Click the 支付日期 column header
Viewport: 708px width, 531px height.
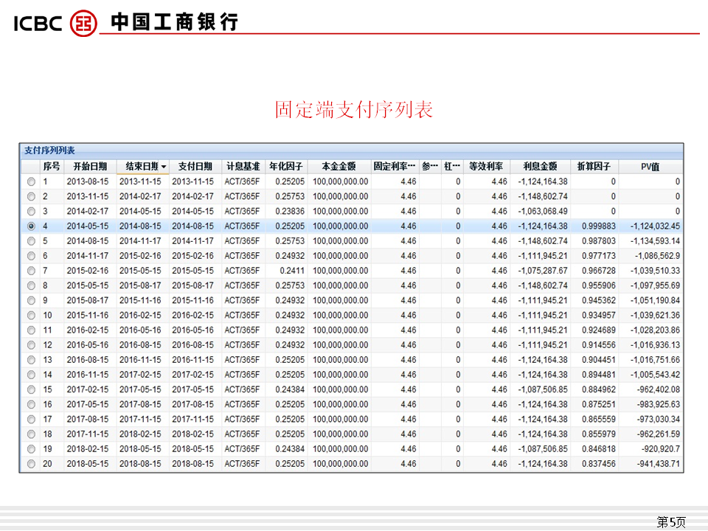[x=195, y=167]
